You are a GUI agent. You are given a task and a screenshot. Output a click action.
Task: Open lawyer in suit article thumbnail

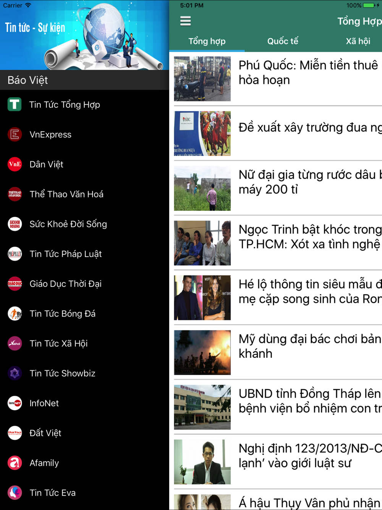(202, 462)
